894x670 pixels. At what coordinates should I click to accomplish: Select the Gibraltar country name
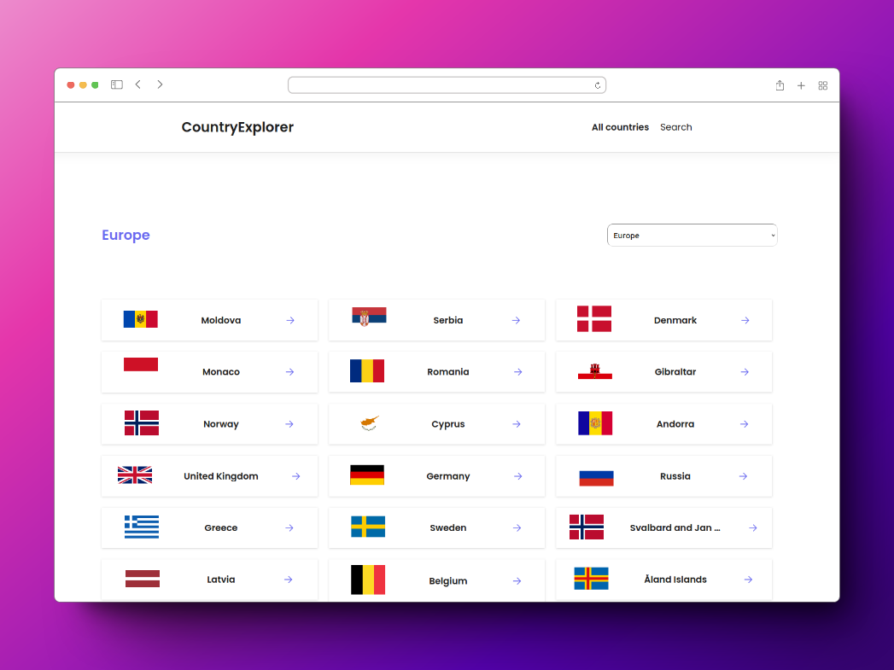[675, 372]
